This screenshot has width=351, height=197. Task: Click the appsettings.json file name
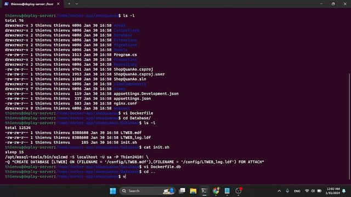coord(132,99)
